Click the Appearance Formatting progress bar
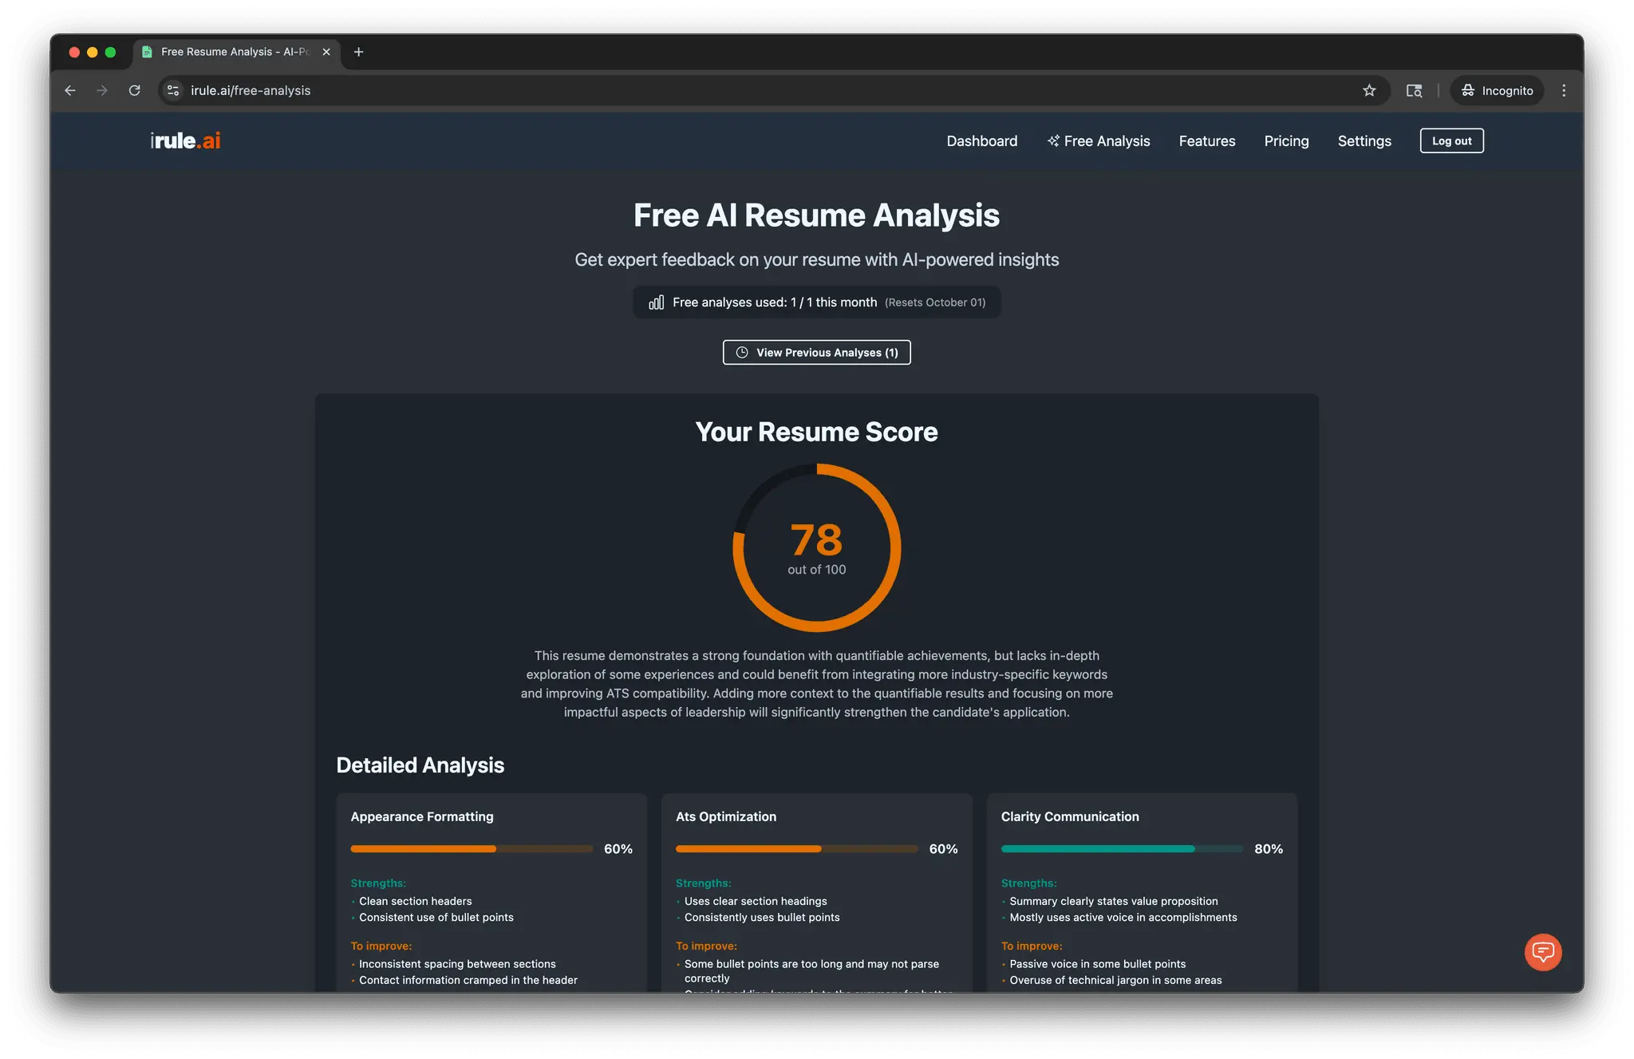1634x1059 pixels. (472, 849)
